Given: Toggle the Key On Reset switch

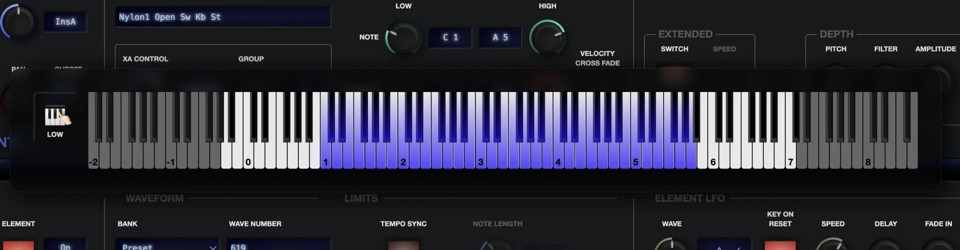Looking at the screenshot, I should (780, 245).
